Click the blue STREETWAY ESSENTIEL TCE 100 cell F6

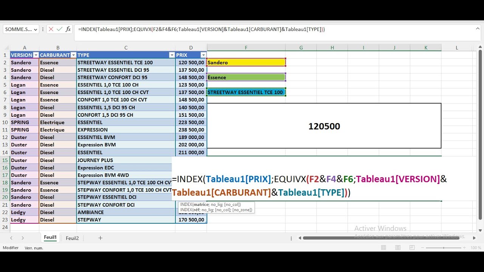(246, 92)
